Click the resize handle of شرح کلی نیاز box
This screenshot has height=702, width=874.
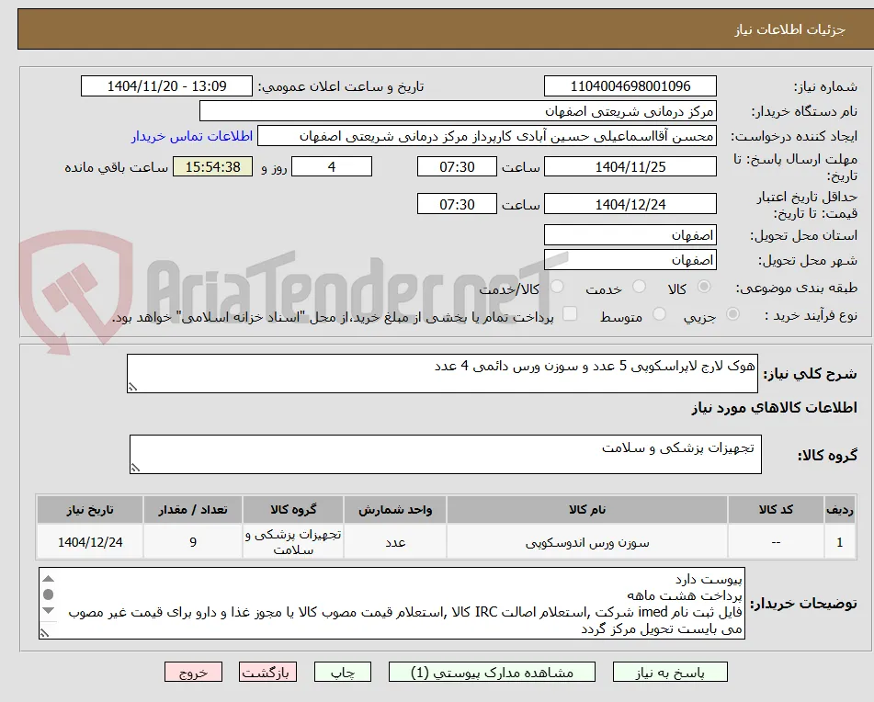tap(132, 387)
